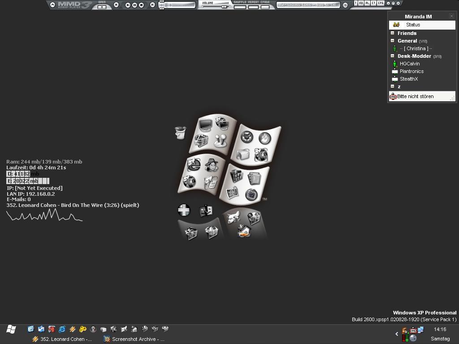Open the Windows Start button
Viewport: 459px width, 344px height.
click(11, 329)
